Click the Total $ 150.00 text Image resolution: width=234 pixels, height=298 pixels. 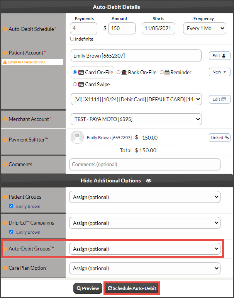[138, 150]
